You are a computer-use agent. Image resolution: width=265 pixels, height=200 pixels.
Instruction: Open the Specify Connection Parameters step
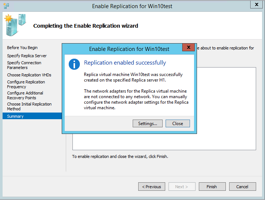pos(24,65)
